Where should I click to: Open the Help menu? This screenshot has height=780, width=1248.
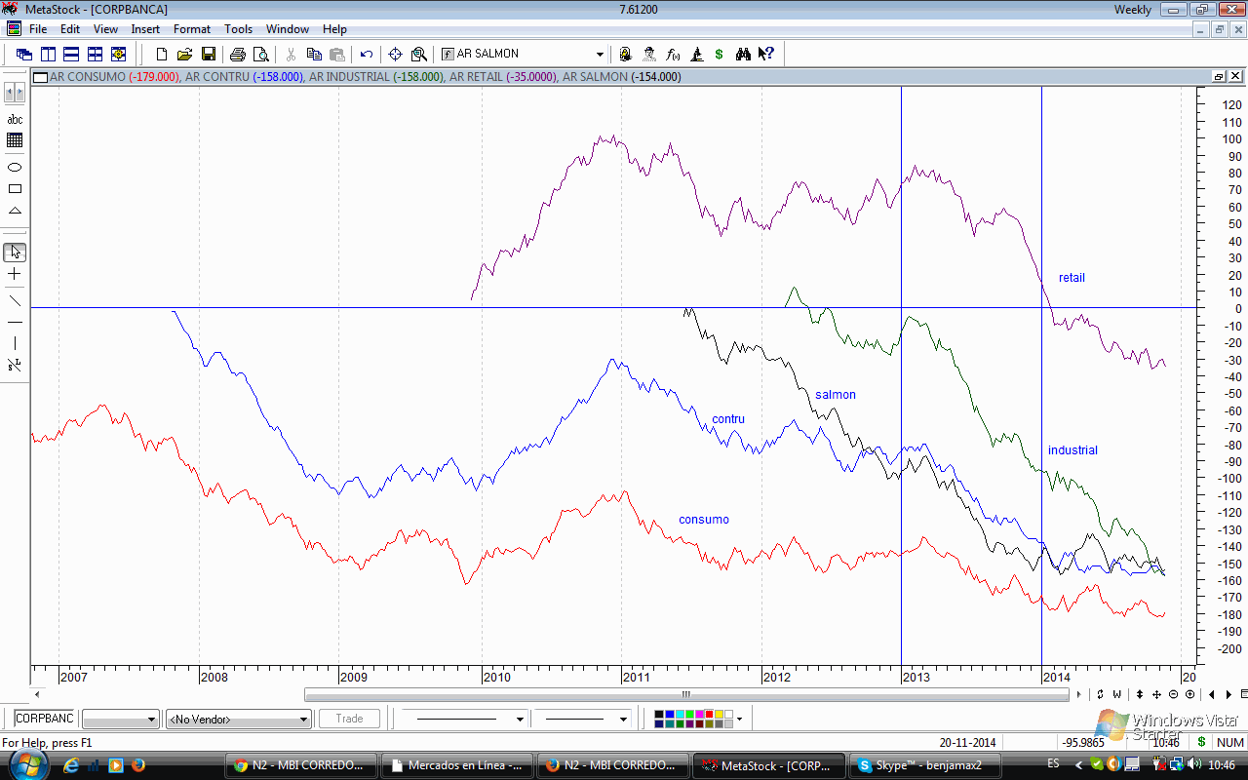(x=334, y=29)
